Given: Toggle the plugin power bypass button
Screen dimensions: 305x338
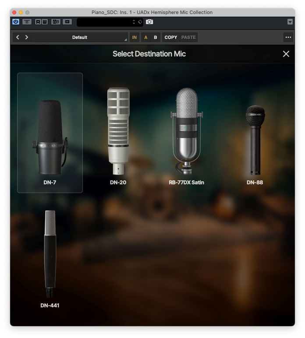Looking at the screenshot, I should pos(16,22).
